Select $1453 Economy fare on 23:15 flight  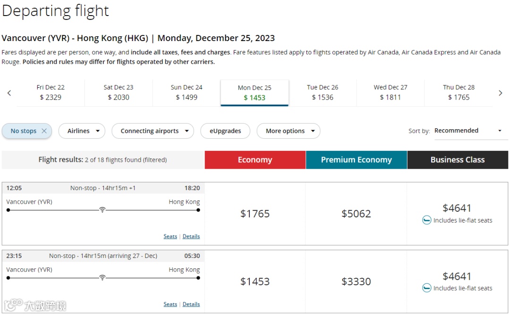click(x=255, y=282)
